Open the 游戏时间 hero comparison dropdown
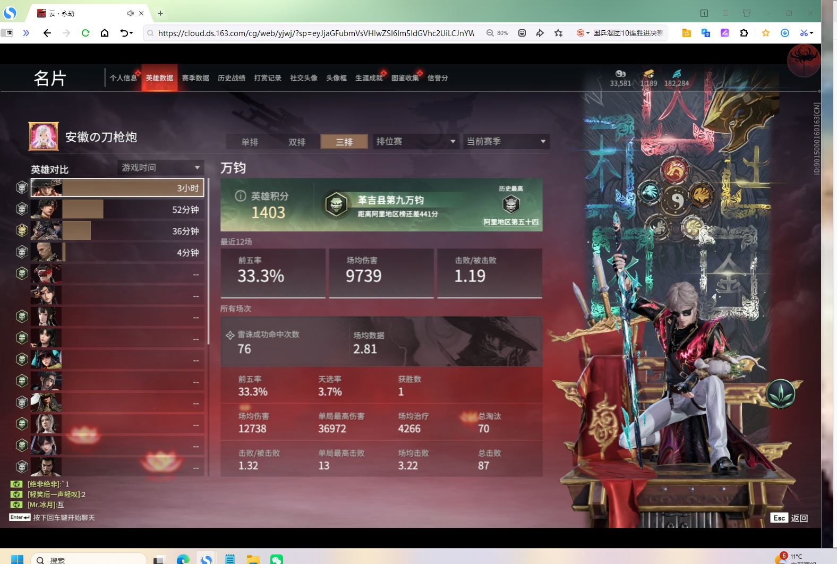The width and height of the screenshot is (837, 564). coord(160,168)
